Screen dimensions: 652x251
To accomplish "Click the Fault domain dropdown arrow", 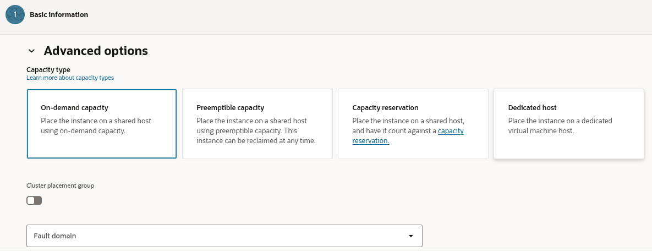I will [410, 236].
